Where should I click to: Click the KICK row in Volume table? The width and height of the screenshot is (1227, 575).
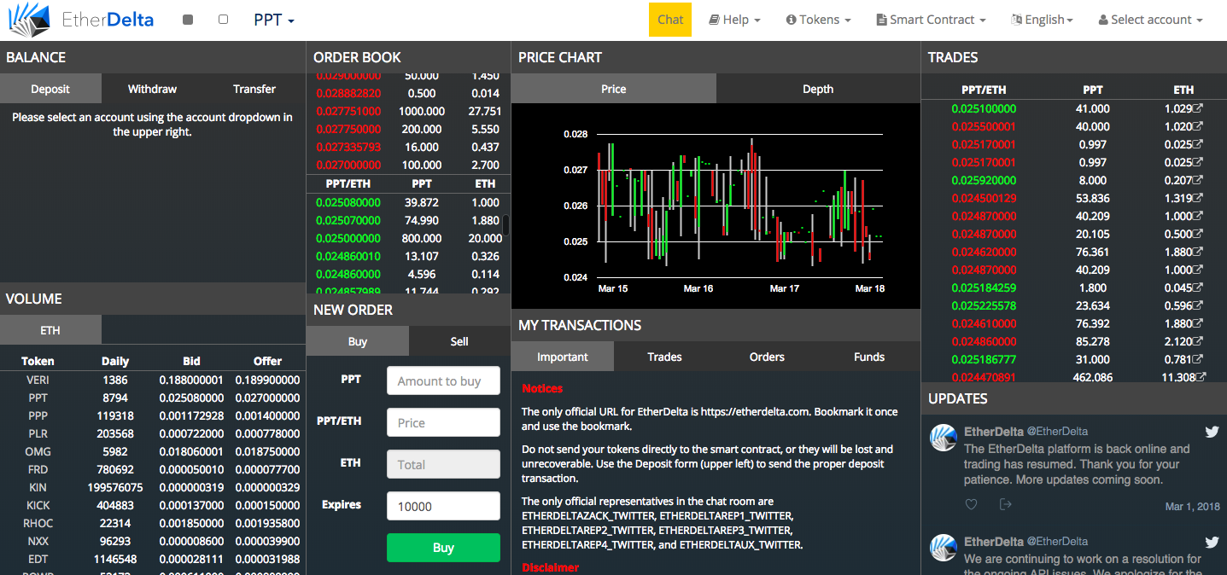(153, 505)
